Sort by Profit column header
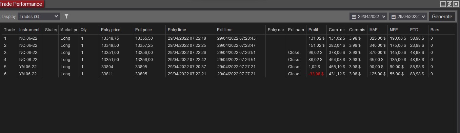Screen dimensions: 460x133 point(316,30)
